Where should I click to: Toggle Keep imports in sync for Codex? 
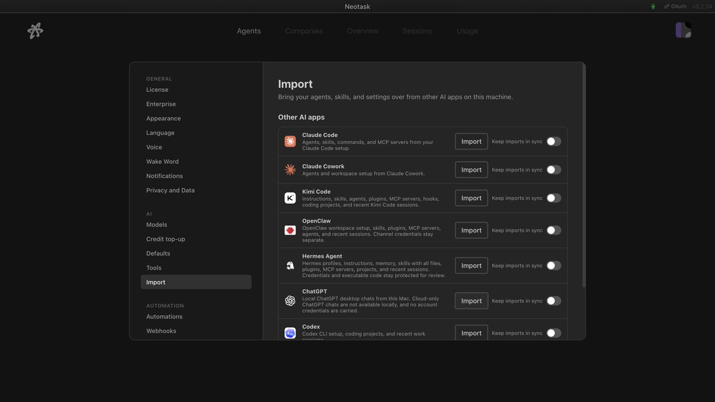pyautogui.click(x=554, y=333)
